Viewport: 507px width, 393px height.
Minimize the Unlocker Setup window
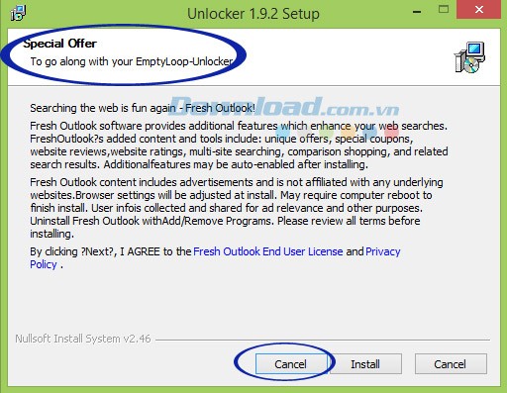coord(417,12)
